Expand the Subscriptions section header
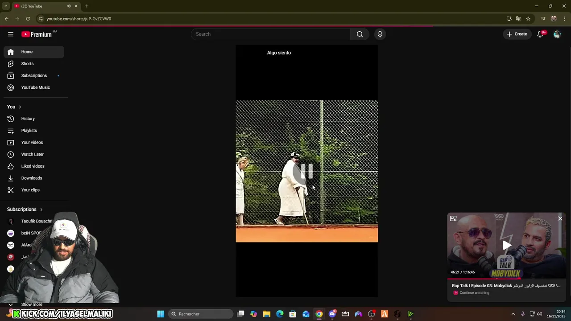The width and height of the screenshot is (571, 321). point(25,210)
